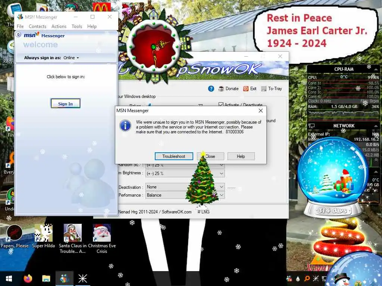The height and width of the screenshot is (286, 382).
Task: Click the MSN Messenger title bar butterfly icon
Action: pos(21,17)
